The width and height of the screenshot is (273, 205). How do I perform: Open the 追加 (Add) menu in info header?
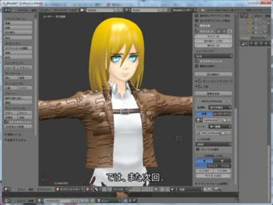(34, 10)
